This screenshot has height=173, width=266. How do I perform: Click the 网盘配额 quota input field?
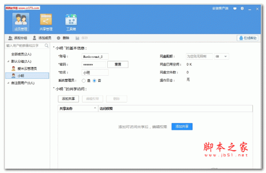(x=199, y=56)
